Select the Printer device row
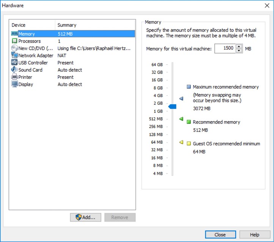Screen dimensions: 274x242 73,77
